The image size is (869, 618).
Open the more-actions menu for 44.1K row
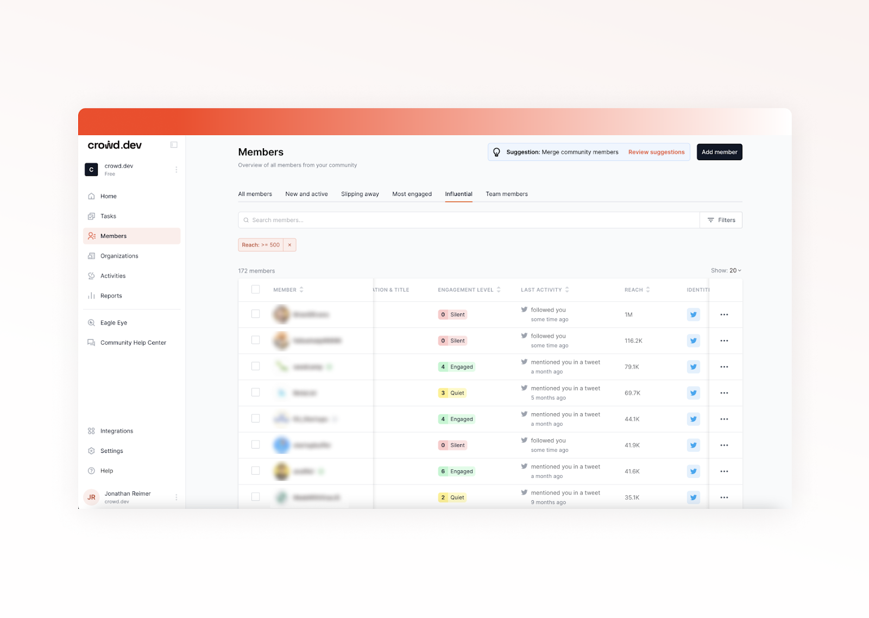(x=724, y=419)
